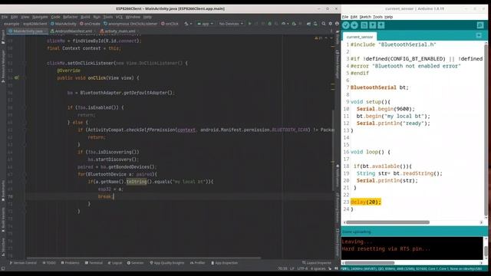Click highlighted delay(20); line in Arduino editor

coord(365,202)
